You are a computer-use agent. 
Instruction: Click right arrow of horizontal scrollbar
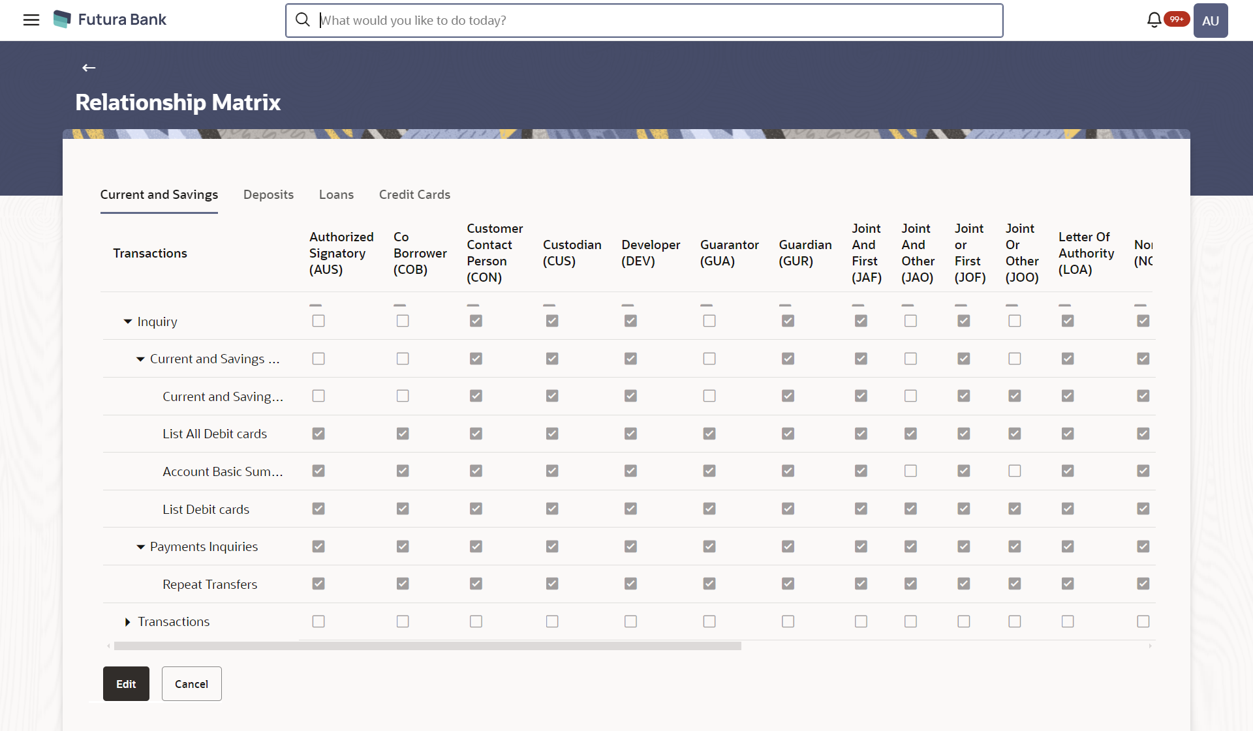click(1150, 646)
